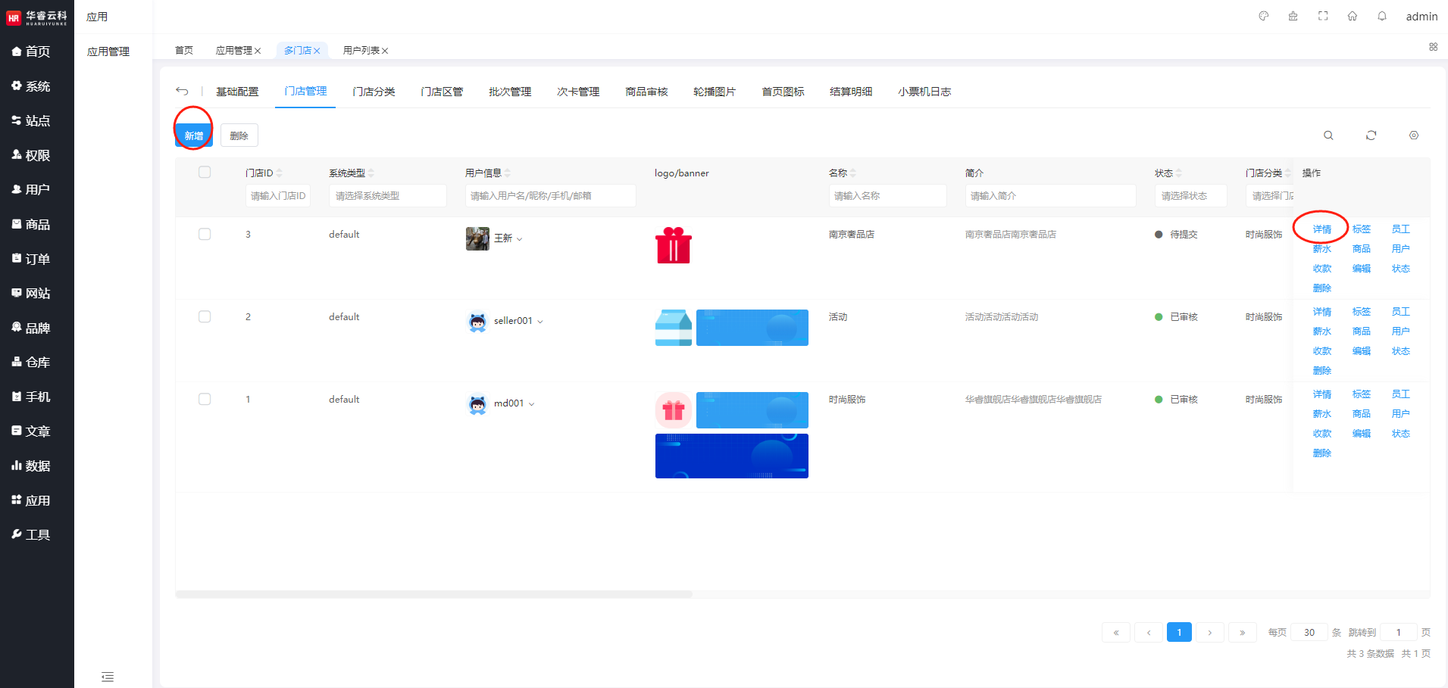
Task: Click the blue 新增 button
Action: pyautogui.click(x=193, y=136)
